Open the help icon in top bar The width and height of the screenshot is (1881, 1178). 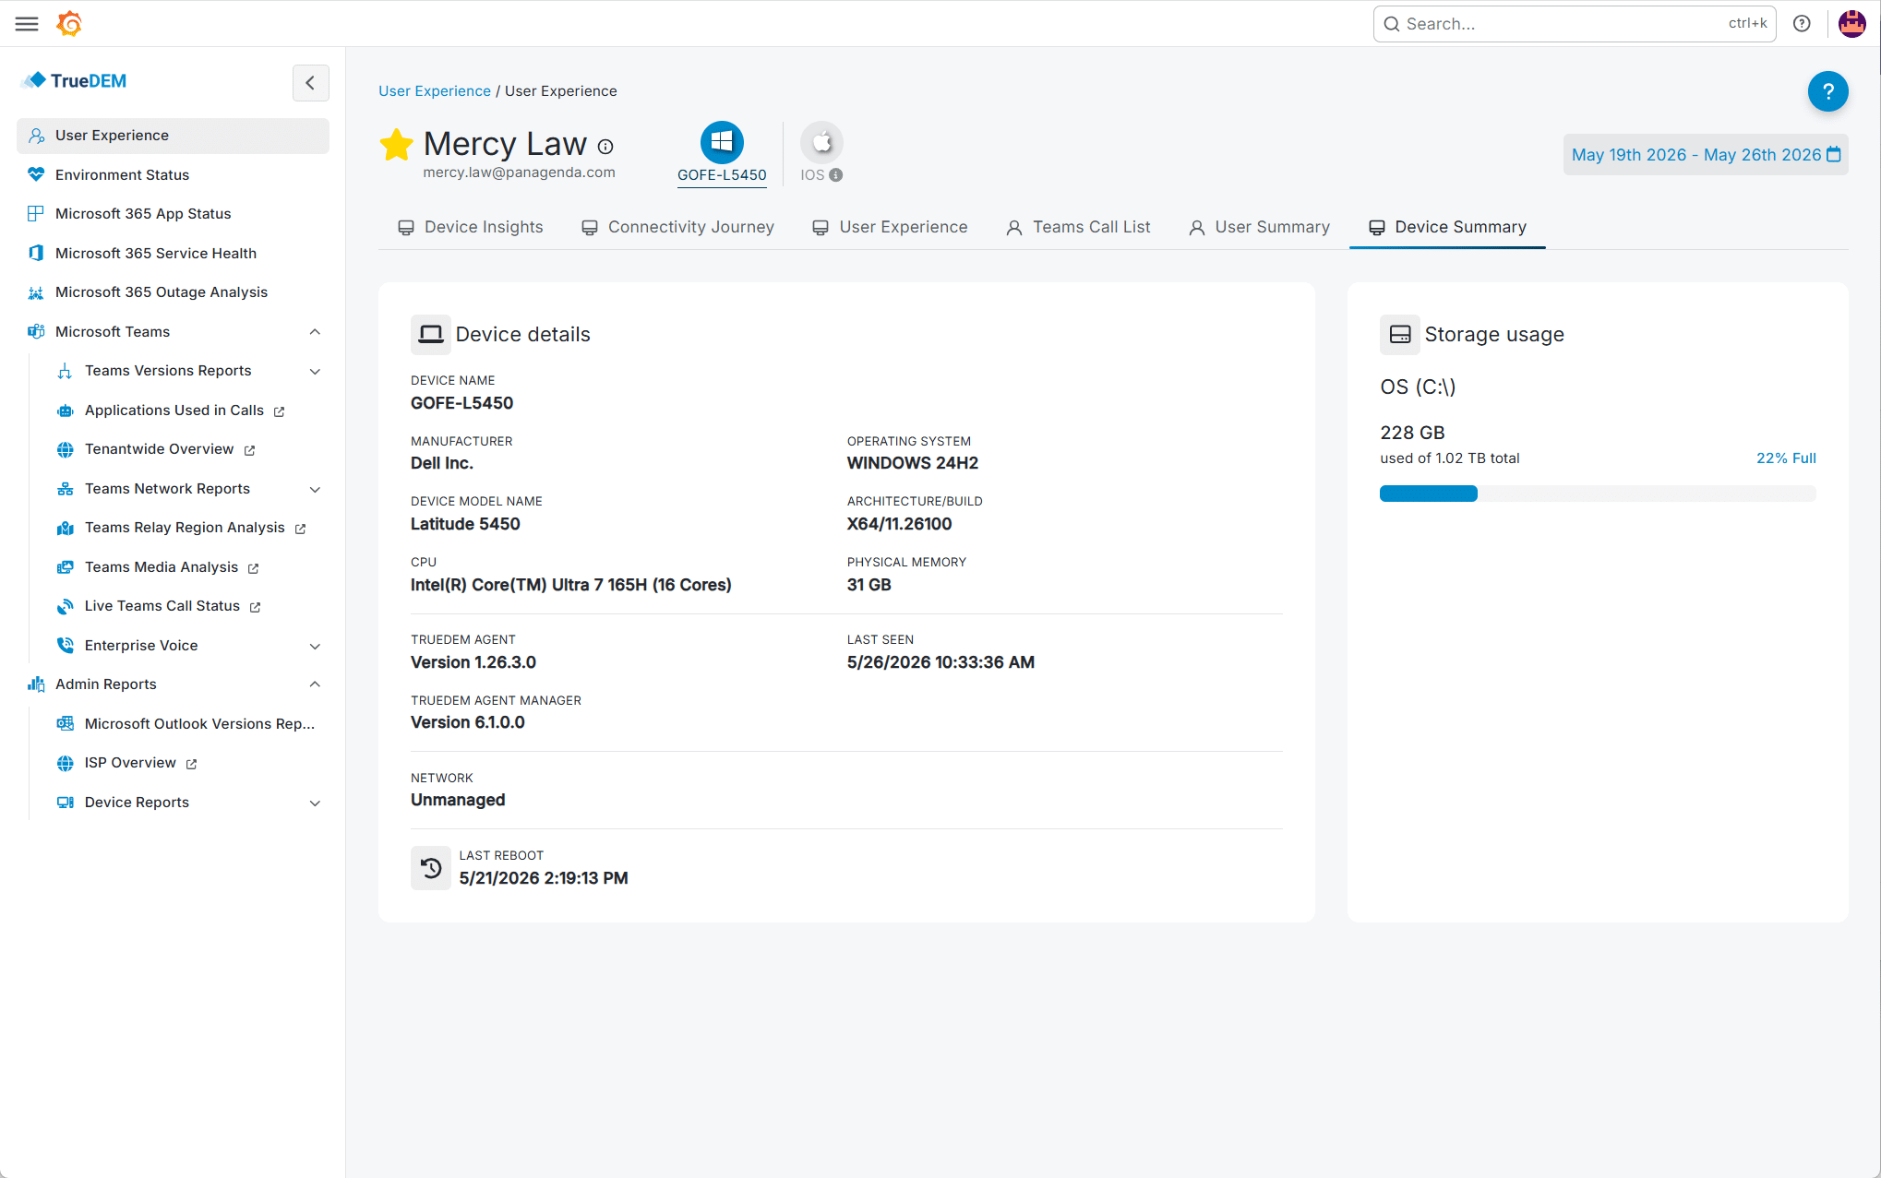(1802, 24)
